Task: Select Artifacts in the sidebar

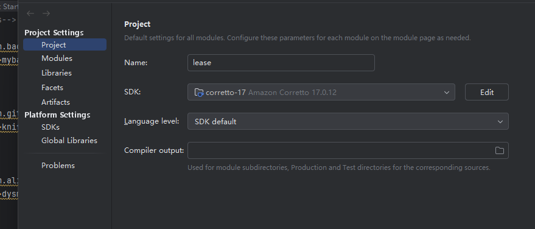Action: pos(55,102)
